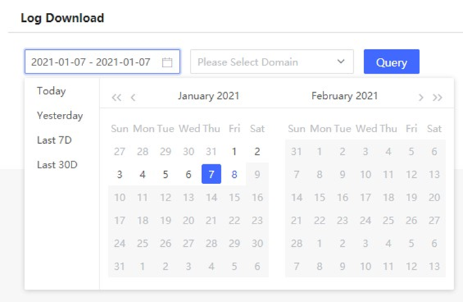The width and height of the screenshot is (463, 302).
Task: Click the January 2021 month header
Action: click(208, 96)
